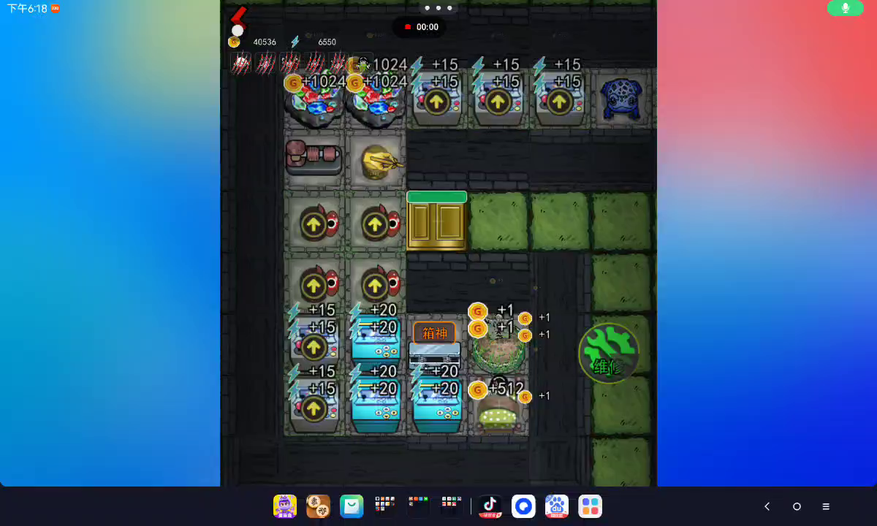Image resolution: width=877 pixels, height=526 pixels.
Task: Open the blue circle browser app
Action: (523, 506)
